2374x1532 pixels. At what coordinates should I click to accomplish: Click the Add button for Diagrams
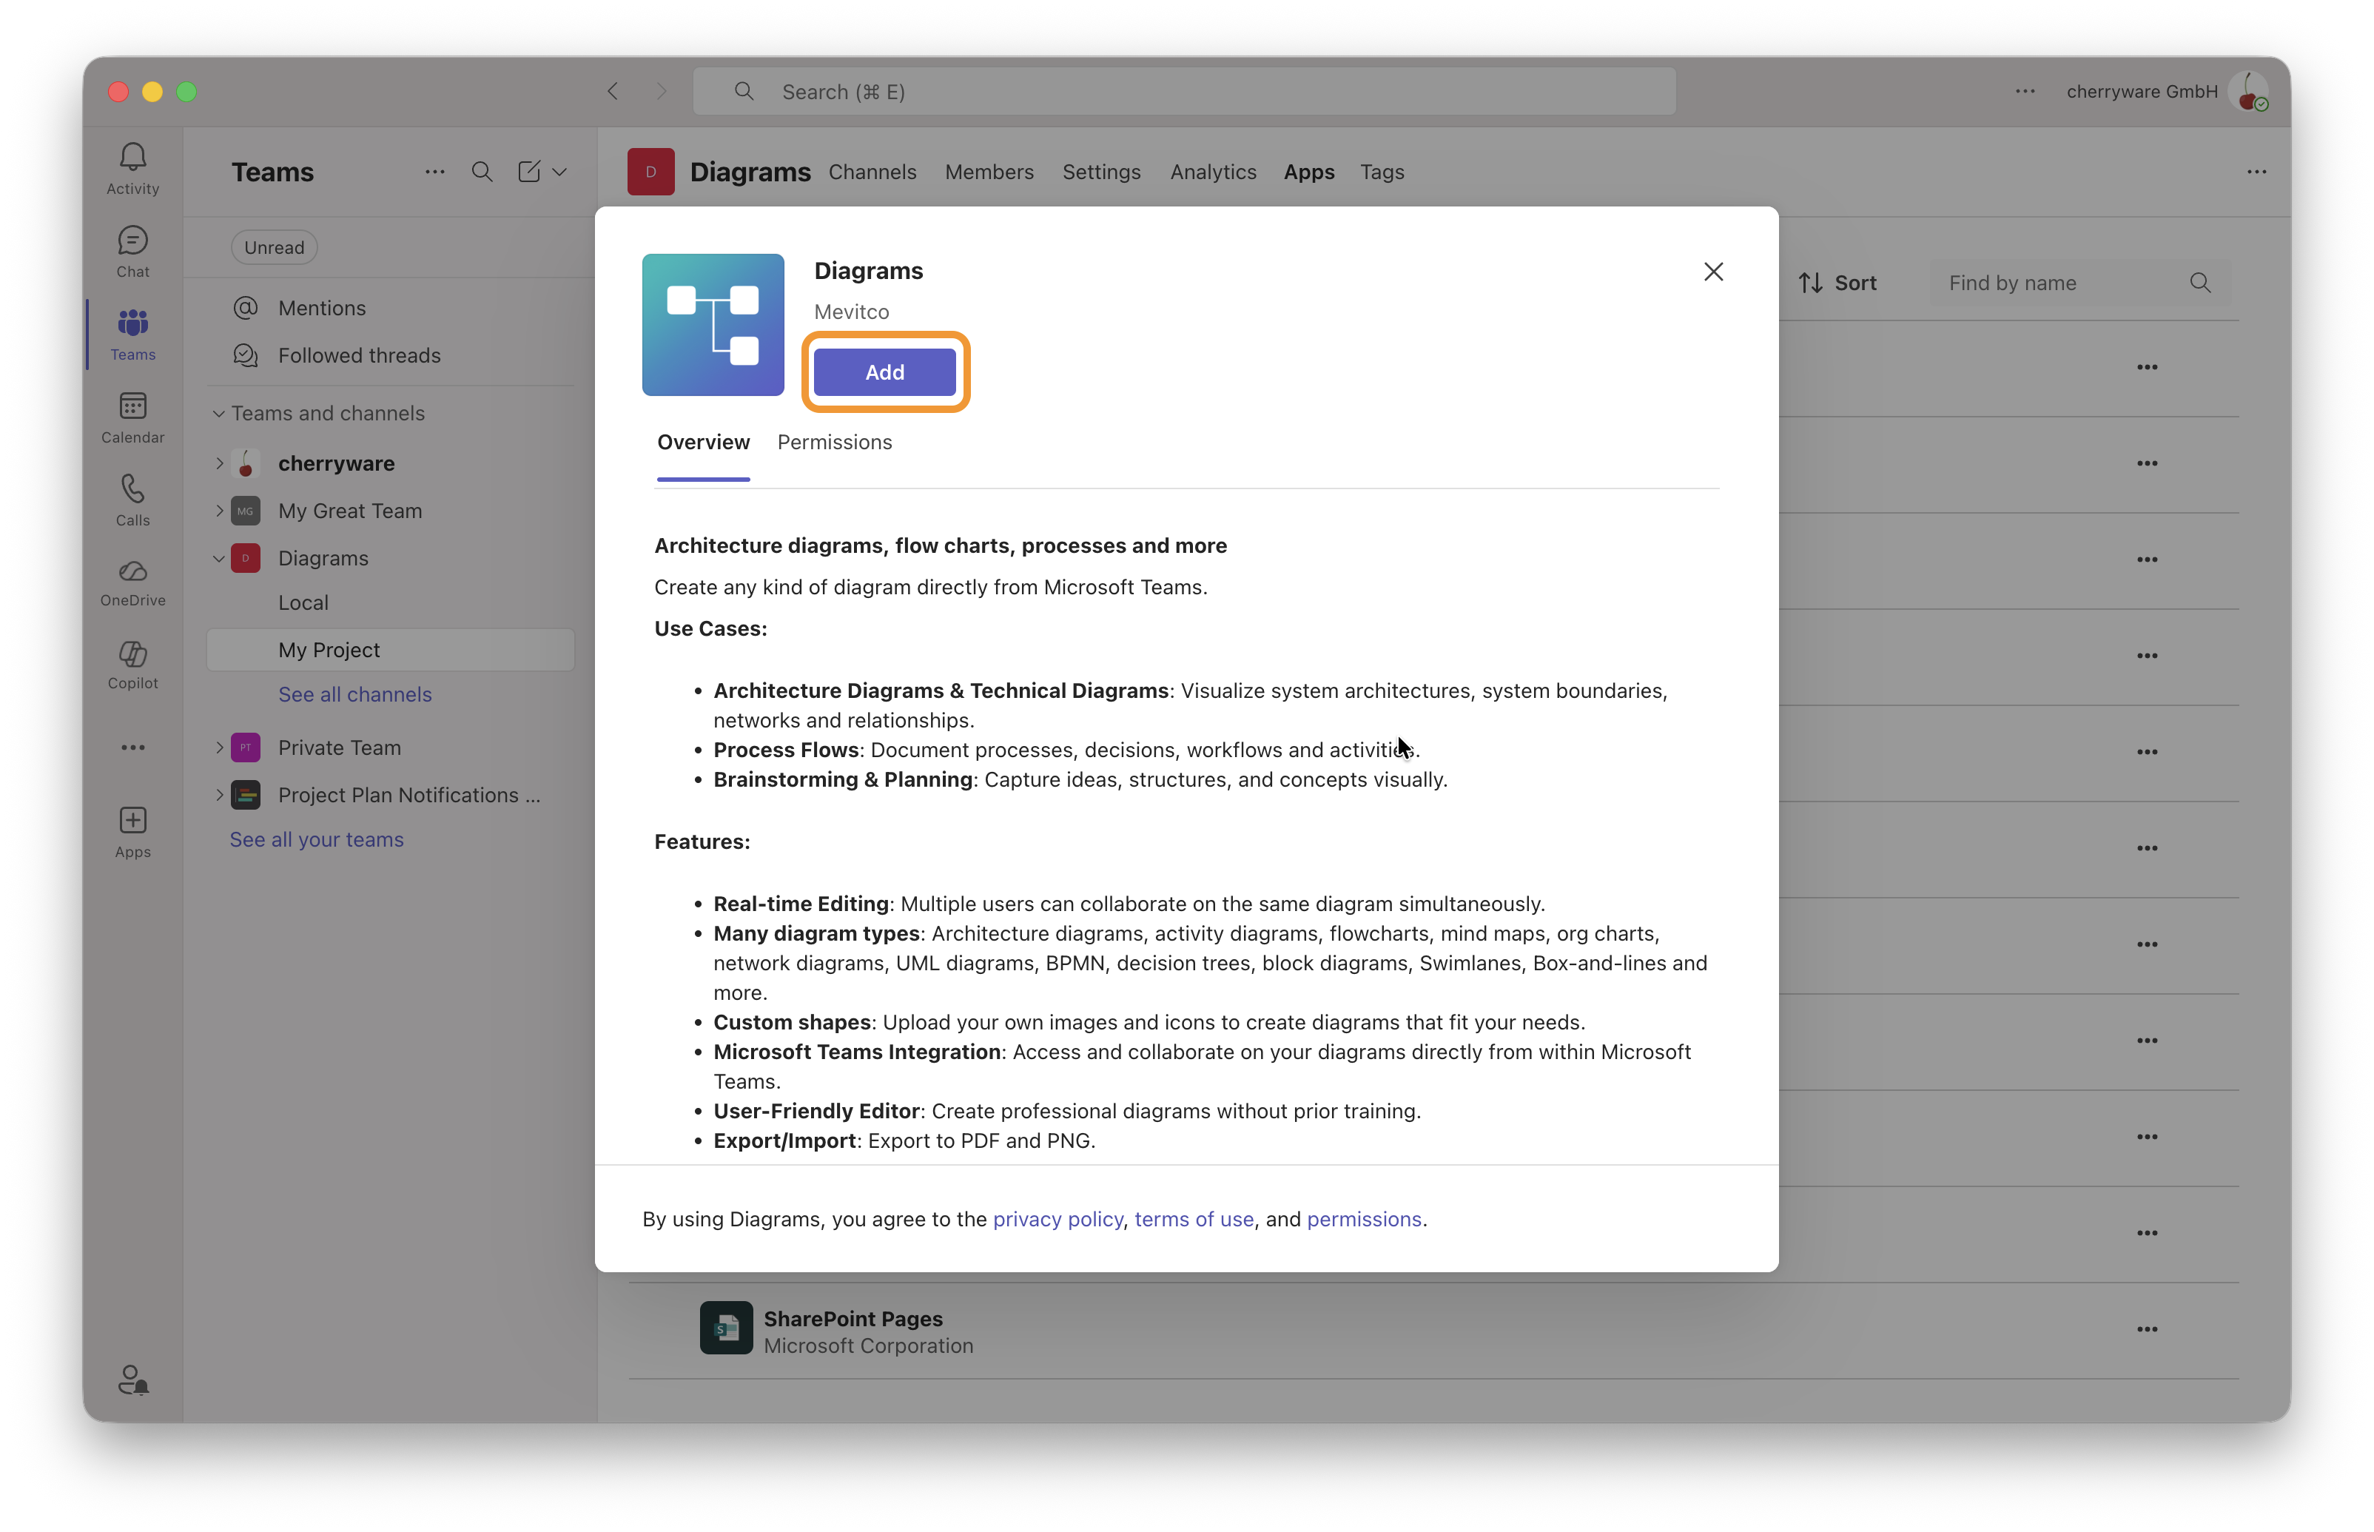click(x=884, y=372)
